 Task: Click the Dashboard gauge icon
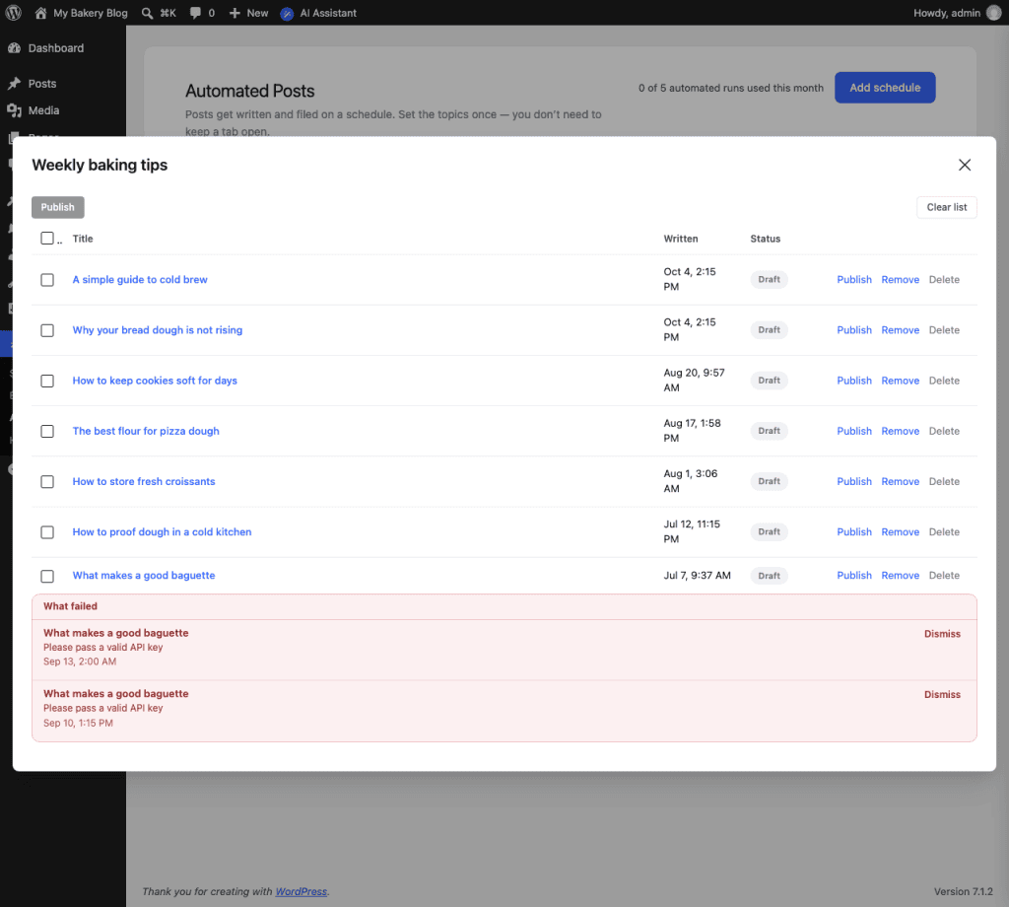pyautogui.click(x=14, y=48)
